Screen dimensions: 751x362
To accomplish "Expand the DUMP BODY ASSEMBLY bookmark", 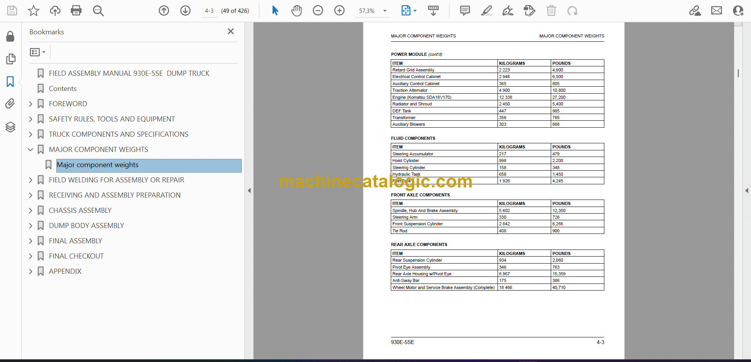I will pyautogui.click(x=31, y=226).
